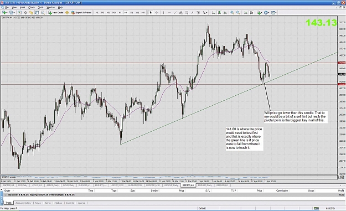Toggle the Terminal panel icon
The height and width of the screenshot is (211, 346).
(x=37, y=13)
